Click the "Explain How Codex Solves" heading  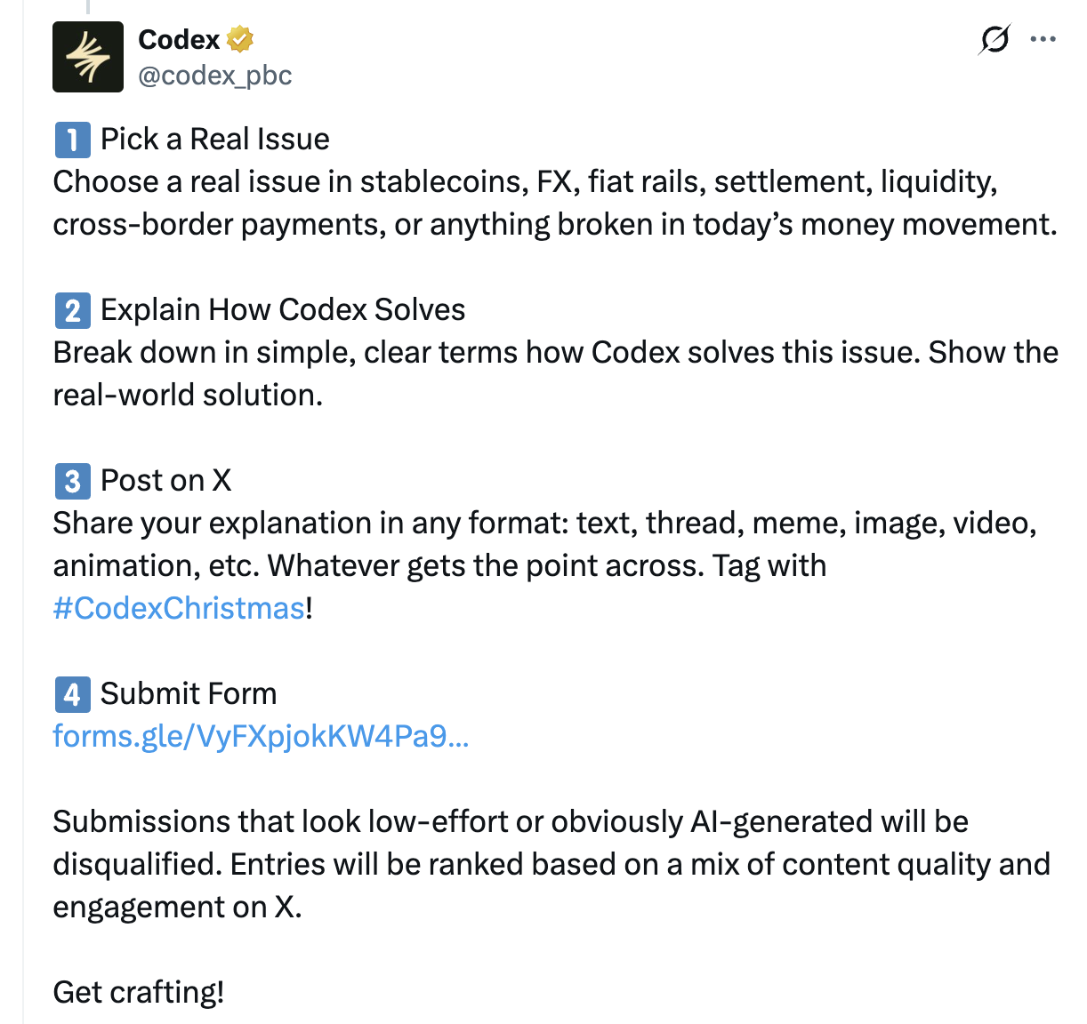tap(283, 310)
